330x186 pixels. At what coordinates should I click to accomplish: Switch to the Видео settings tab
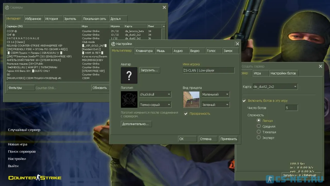tap(197, 51)
